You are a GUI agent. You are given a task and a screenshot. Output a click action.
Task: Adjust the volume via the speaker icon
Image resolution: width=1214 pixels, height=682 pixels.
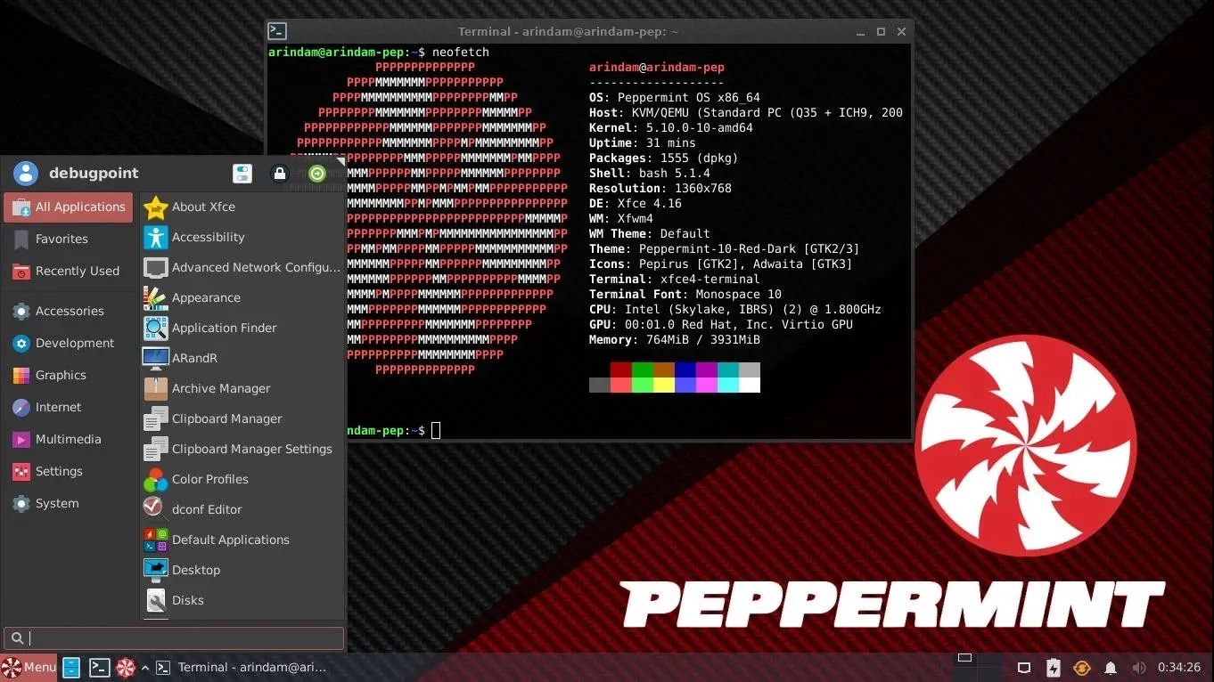(x=1138, y=667)
